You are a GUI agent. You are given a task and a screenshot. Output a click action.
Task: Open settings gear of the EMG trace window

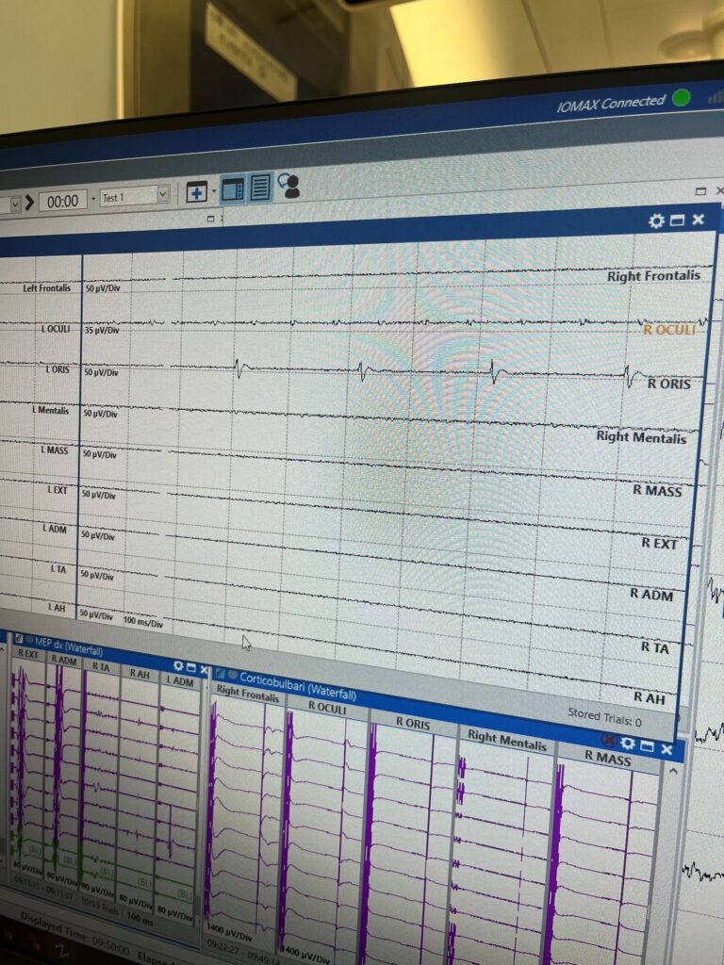coord(657,221)
